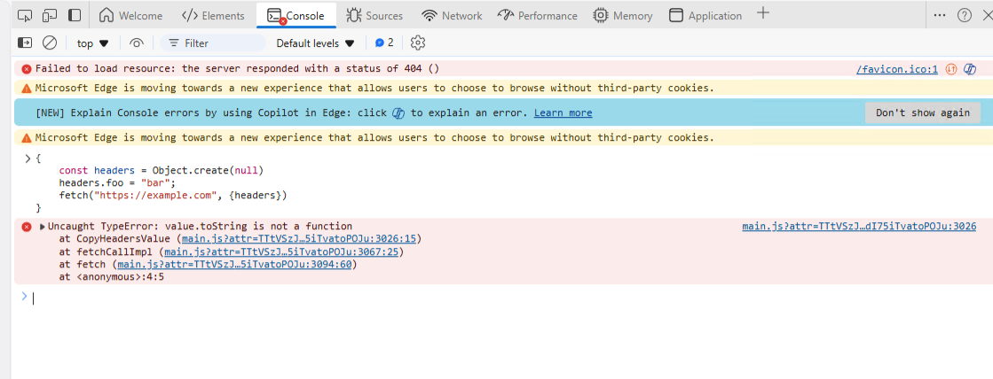This screenshot has width=993, height=379.
Task: Open the Sources tab
Action: 374,16
